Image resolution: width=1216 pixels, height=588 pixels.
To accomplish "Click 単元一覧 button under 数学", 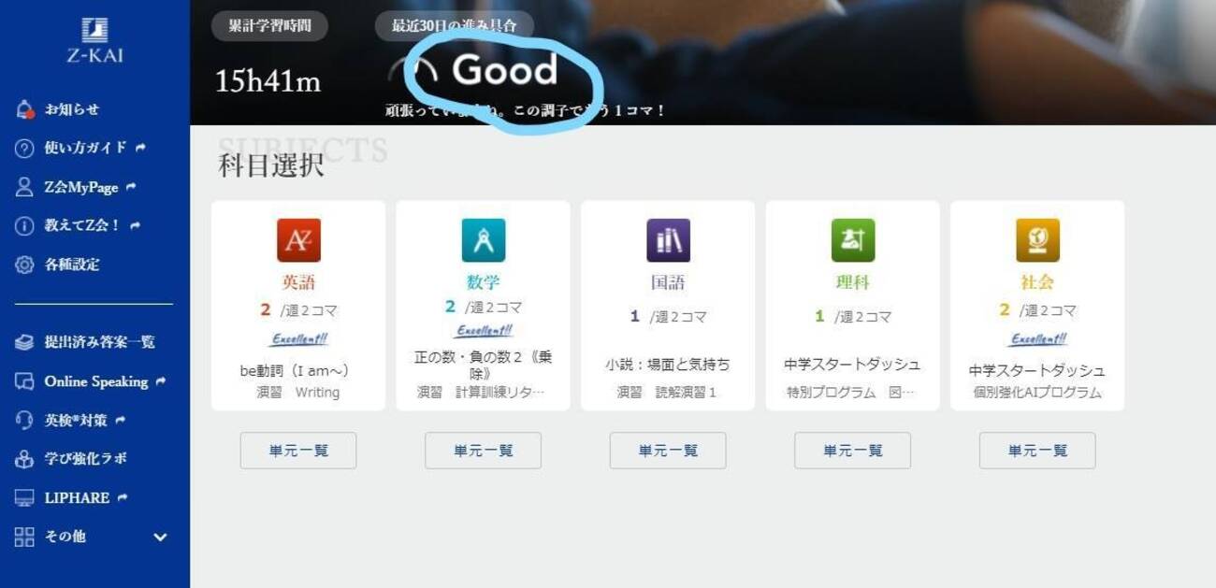I will [484, 451].
